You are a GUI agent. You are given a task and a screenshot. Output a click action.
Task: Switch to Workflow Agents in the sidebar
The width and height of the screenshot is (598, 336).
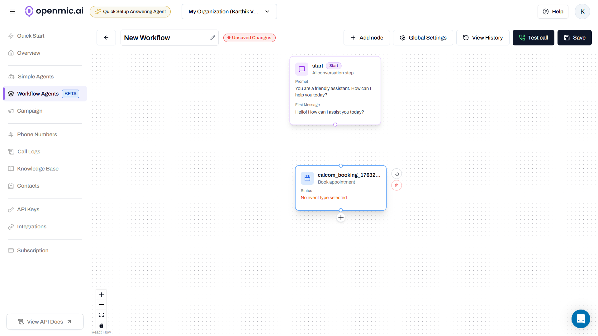(38, 93)
